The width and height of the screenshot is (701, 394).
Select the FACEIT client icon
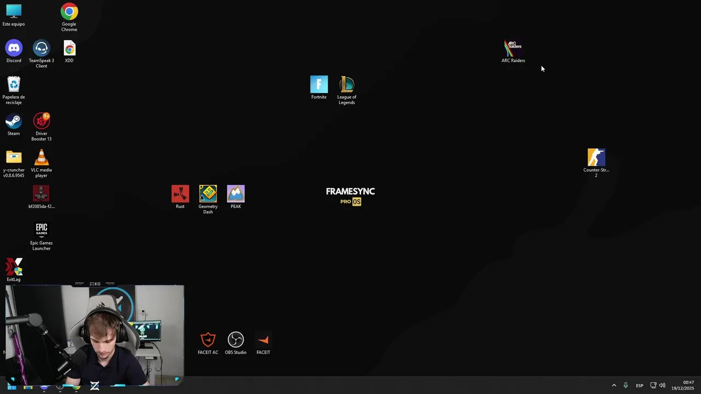click(x=263, y=343)
